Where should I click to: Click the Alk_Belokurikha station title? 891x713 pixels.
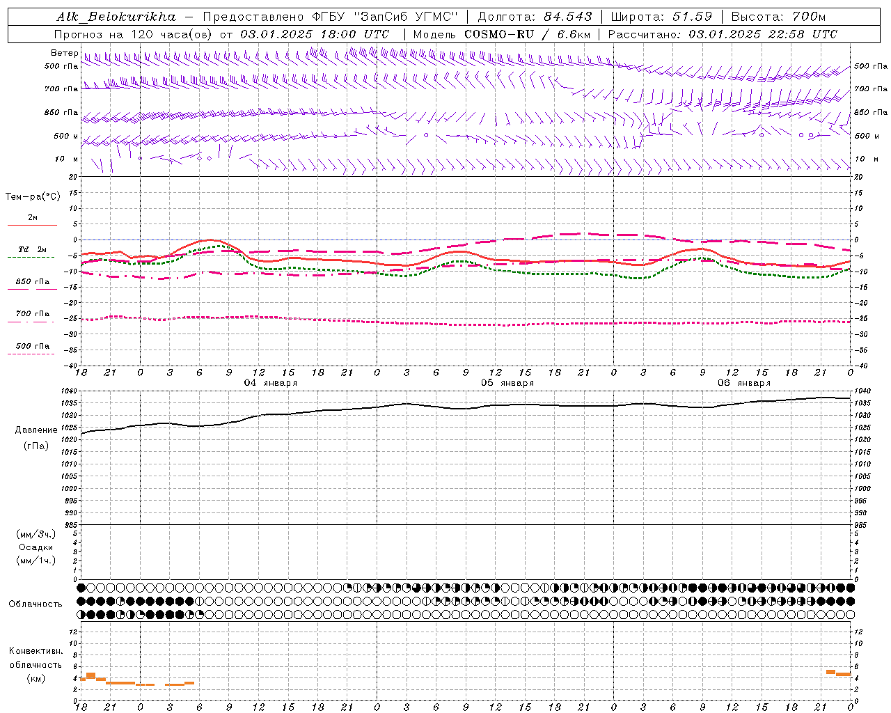coord(116,17)
